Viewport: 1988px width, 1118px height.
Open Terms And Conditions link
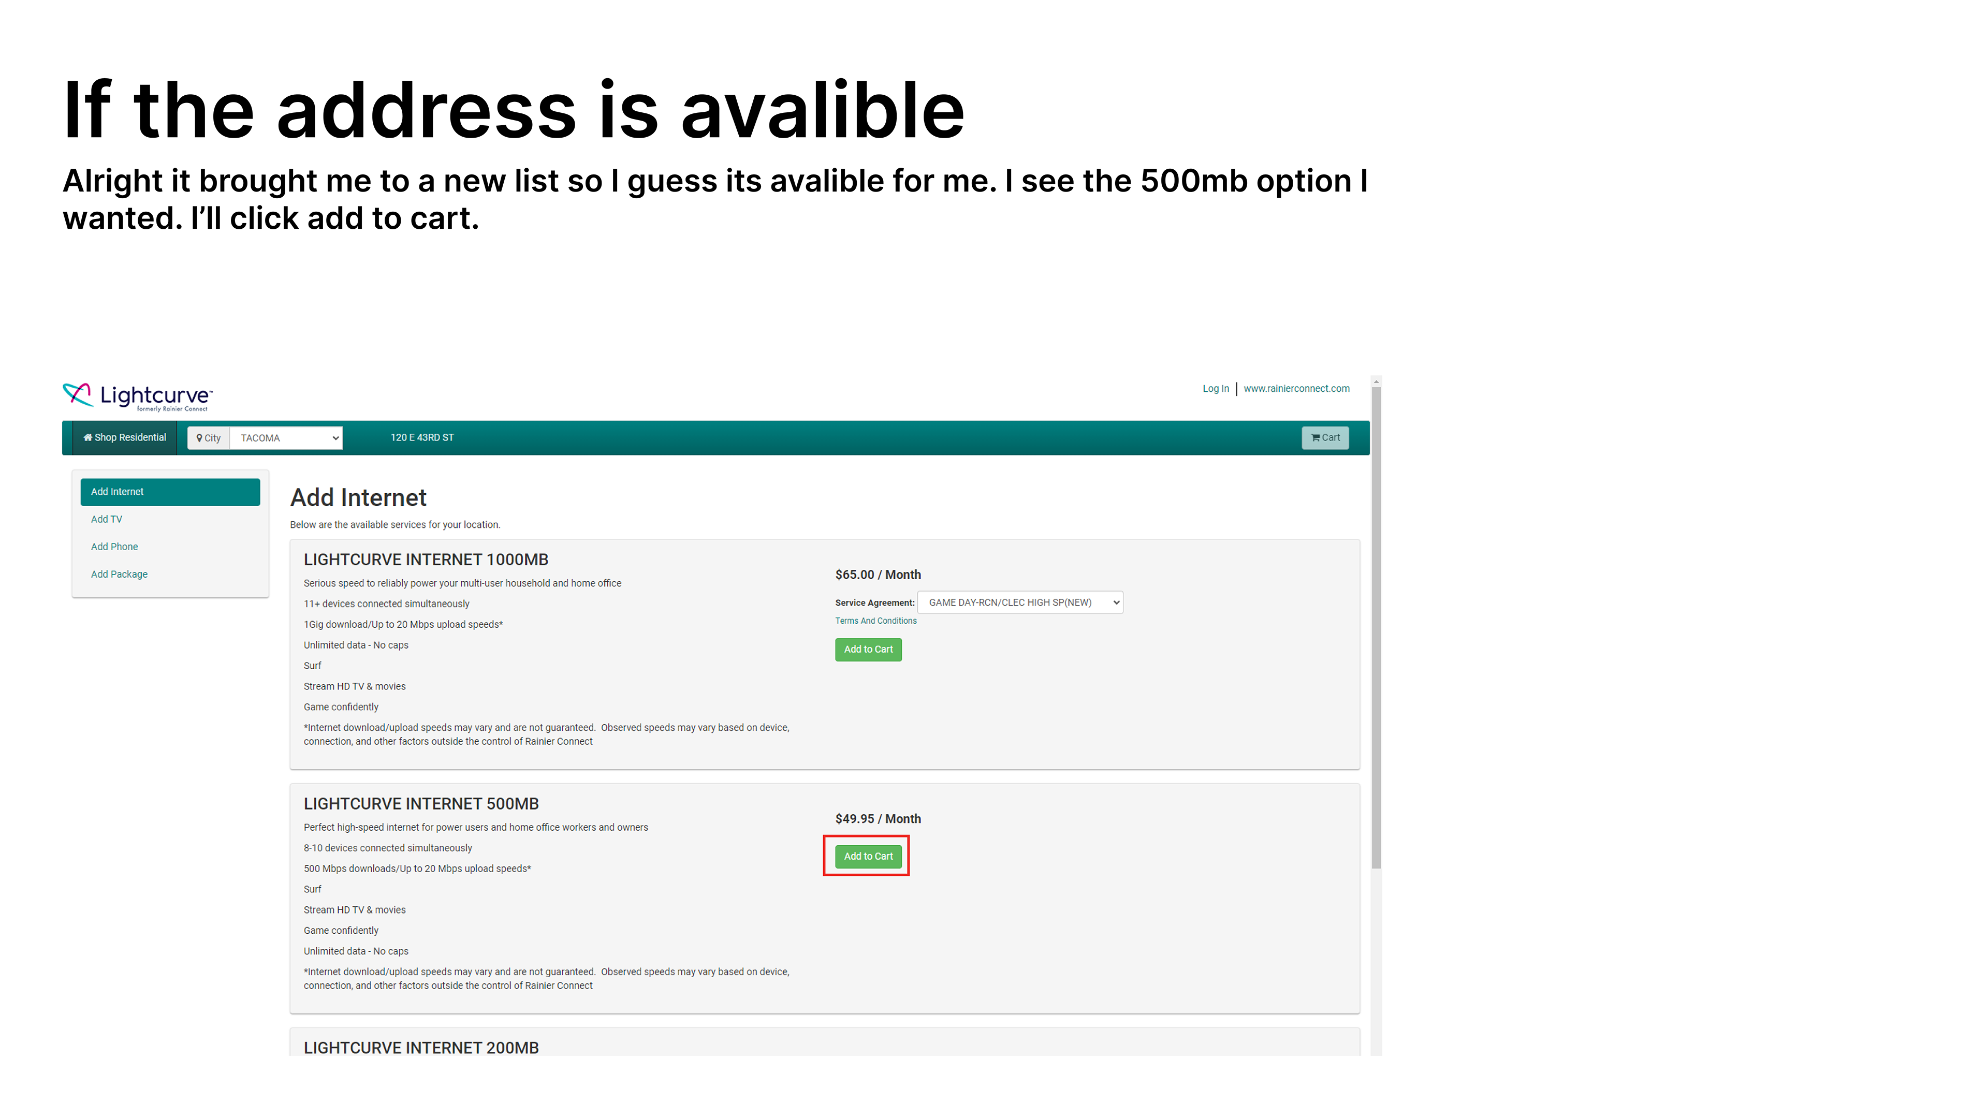click(875, 621)
